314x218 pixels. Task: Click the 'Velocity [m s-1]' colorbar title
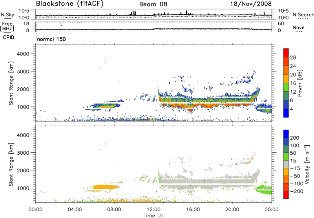click(x=307, y=164)
